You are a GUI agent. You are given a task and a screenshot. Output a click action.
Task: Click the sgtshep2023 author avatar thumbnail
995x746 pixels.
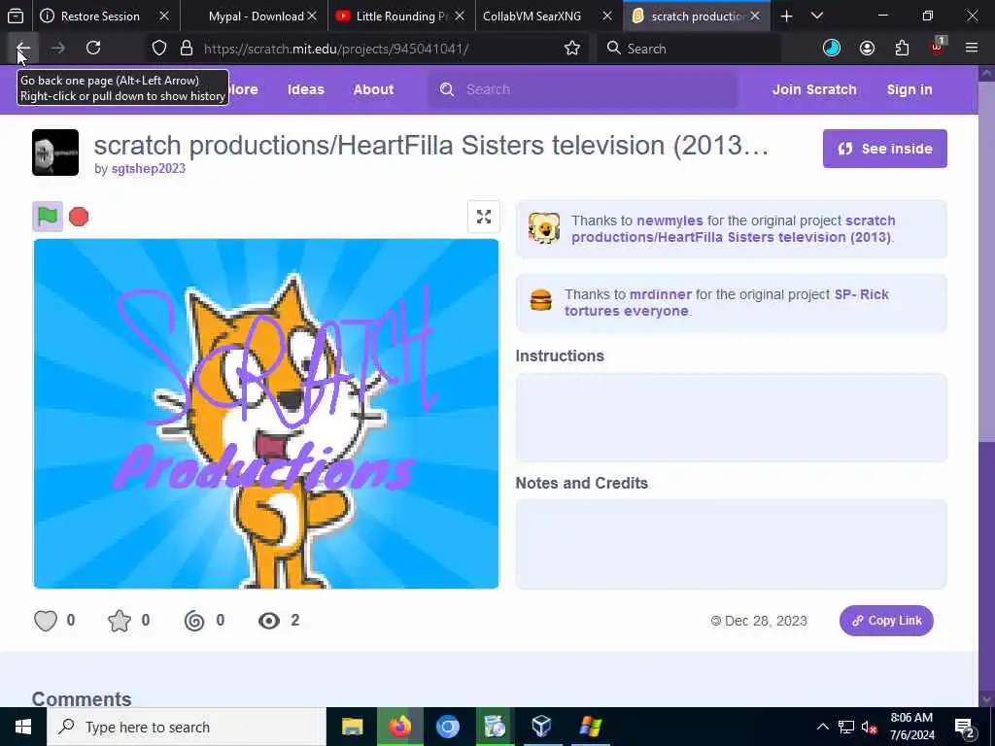[55, 153]
